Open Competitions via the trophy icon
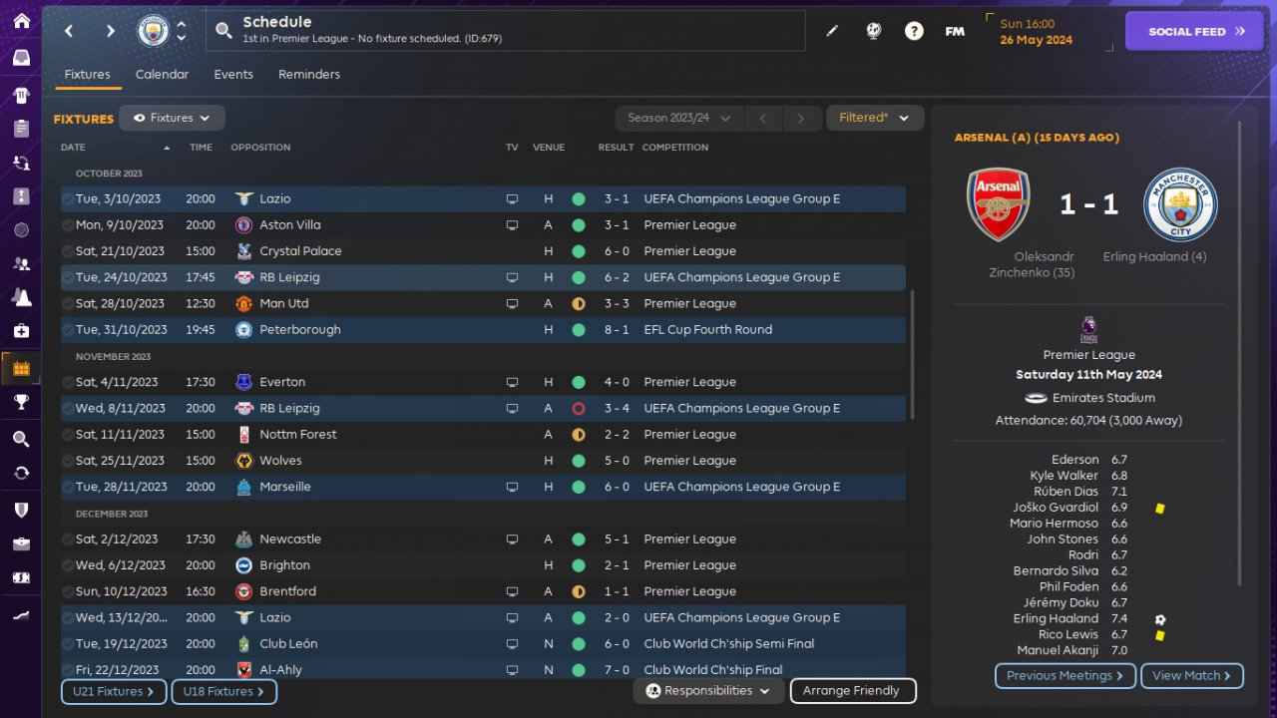The width and height of the screenshot is (1277, 718). tap(21, 402)
